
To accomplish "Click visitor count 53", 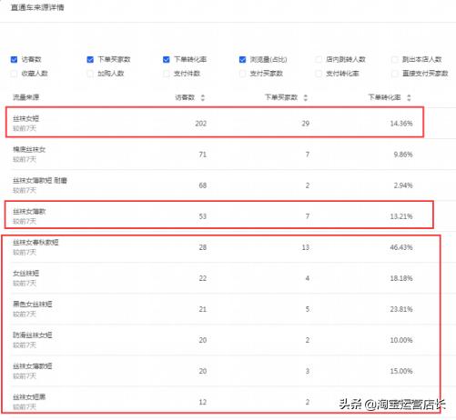I will tap(203, 216).
